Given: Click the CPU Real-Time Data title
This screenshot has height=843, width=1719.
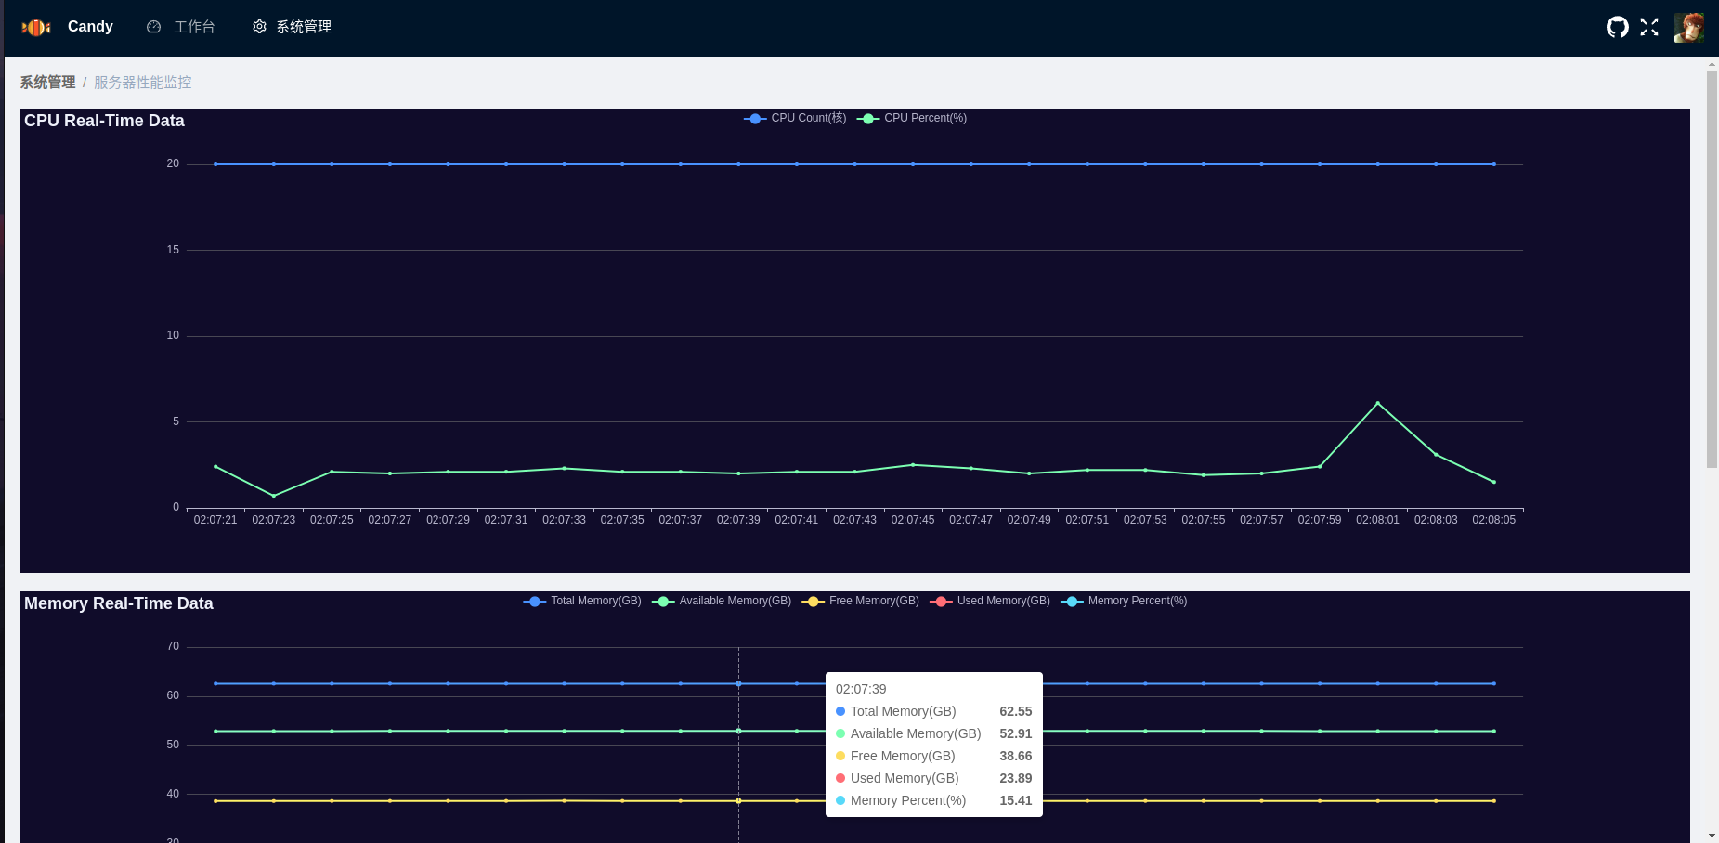Looking at the screenshot, I should 104,121.
